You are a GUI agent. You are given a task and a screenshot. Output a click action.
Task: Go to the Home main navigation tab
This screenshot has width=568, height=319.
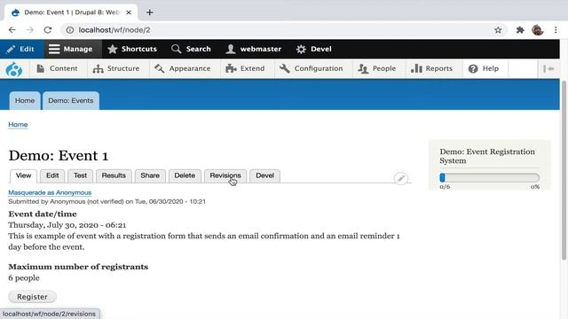[25, 100]
